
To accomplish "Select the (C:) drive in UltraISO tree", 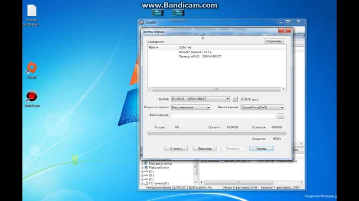I will (x=151, y=171).
